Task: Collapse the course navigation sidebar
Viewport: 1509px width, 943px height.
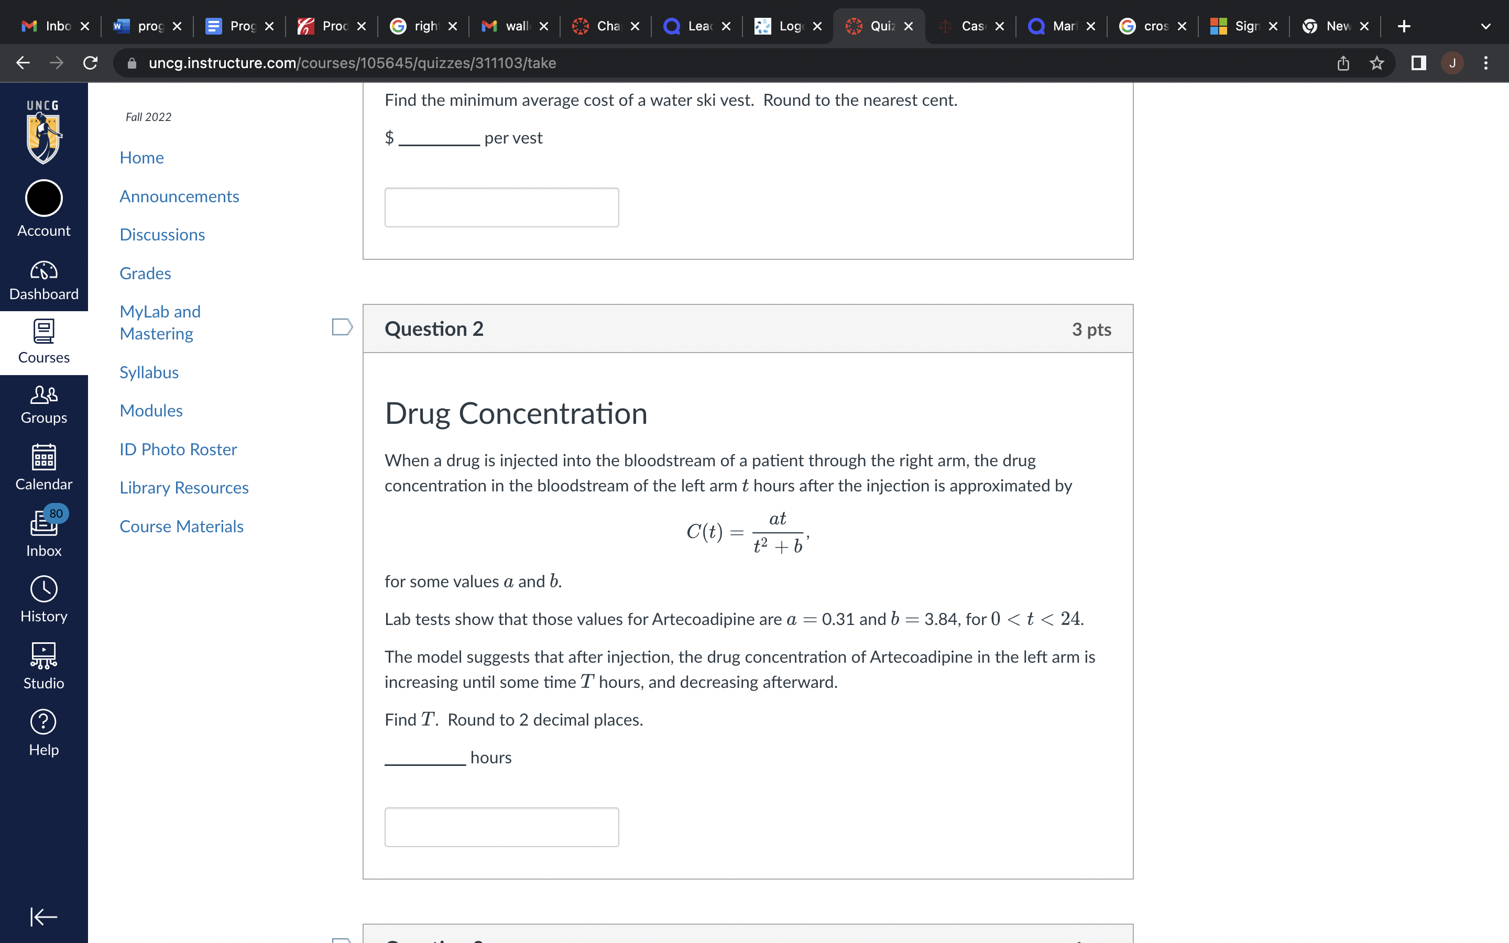Action: click(43, 917)
